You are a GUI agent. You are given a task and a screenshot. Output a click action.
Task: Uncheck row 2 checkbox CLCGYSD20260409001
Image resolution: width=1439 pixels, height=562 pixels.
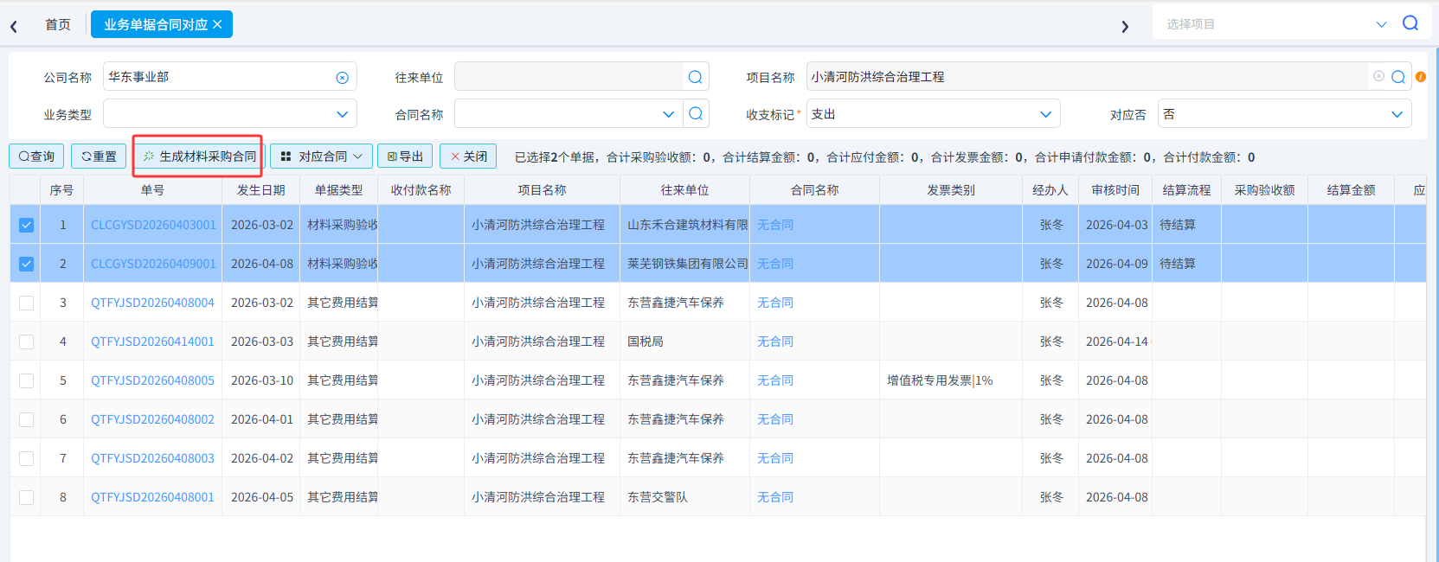(x=26, y=264)
